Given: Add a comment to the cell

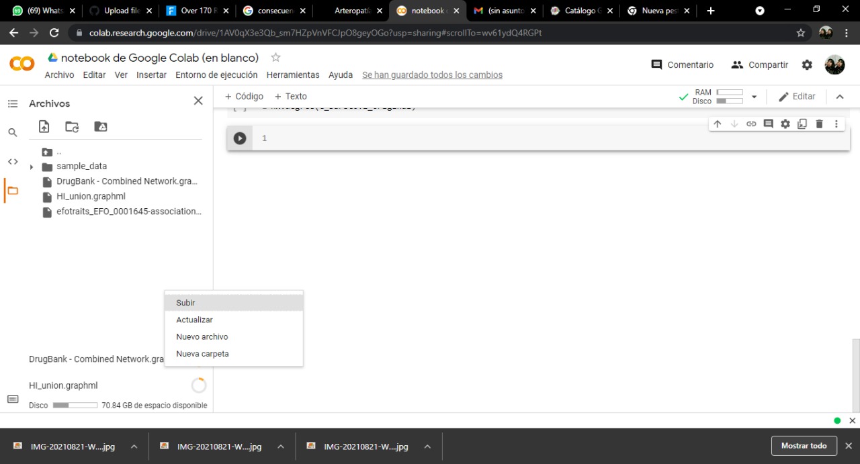Looking at the screenshot, I should tap(769, 124).
